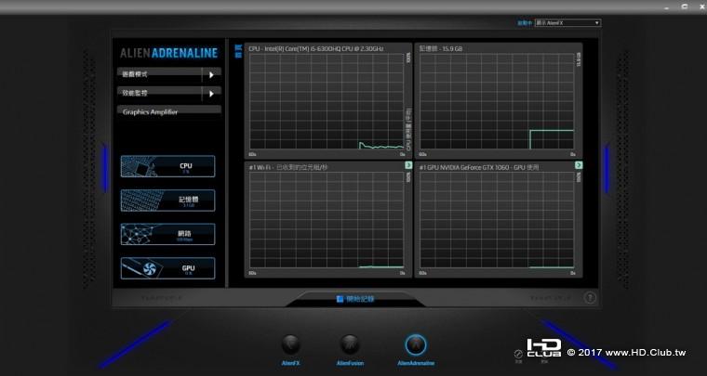Select the 遊戲模式 menu entry
This screenshot has height=376, width=707.
click(159, 74)
